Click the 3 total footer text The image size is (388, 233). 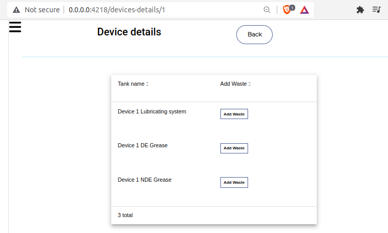tap(125, 215)
